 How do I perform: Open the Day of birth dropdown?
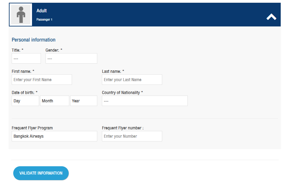click(x=25, y=101)
